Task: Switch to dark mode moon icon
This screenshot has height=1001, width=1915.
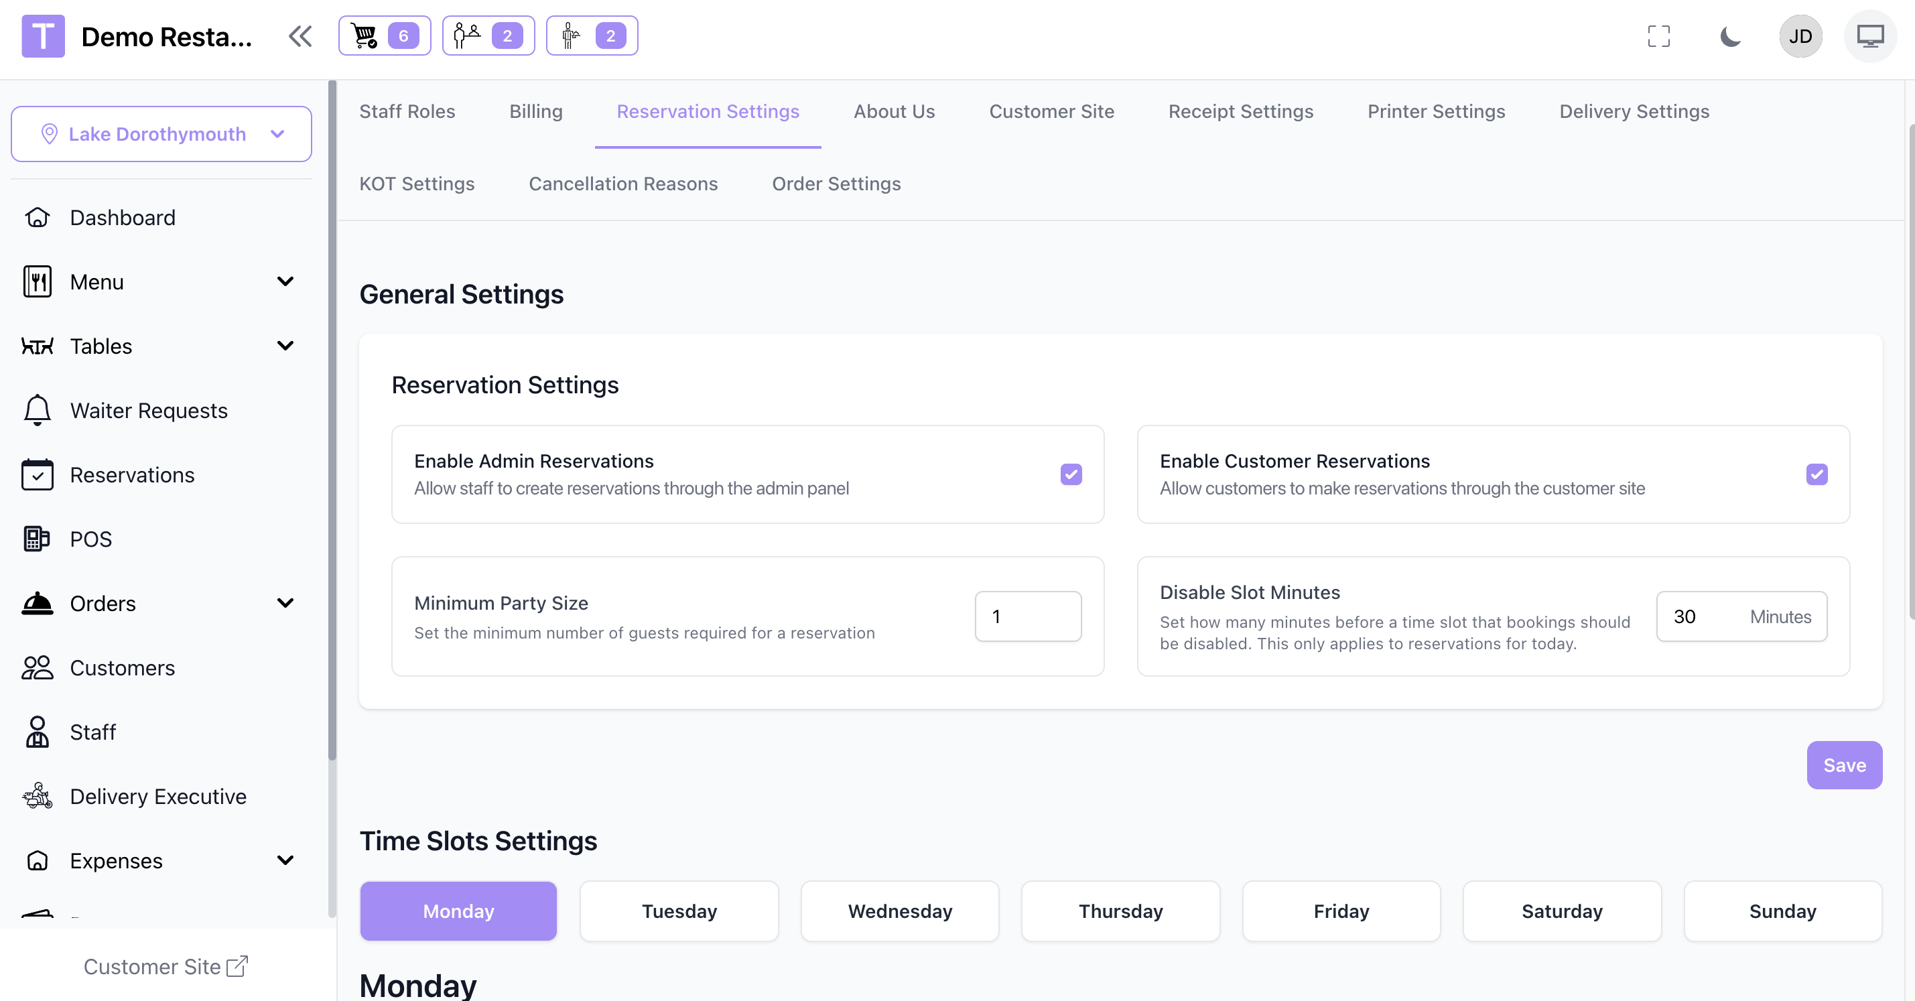Action: pyautogui.click(x=1730, y=36)
